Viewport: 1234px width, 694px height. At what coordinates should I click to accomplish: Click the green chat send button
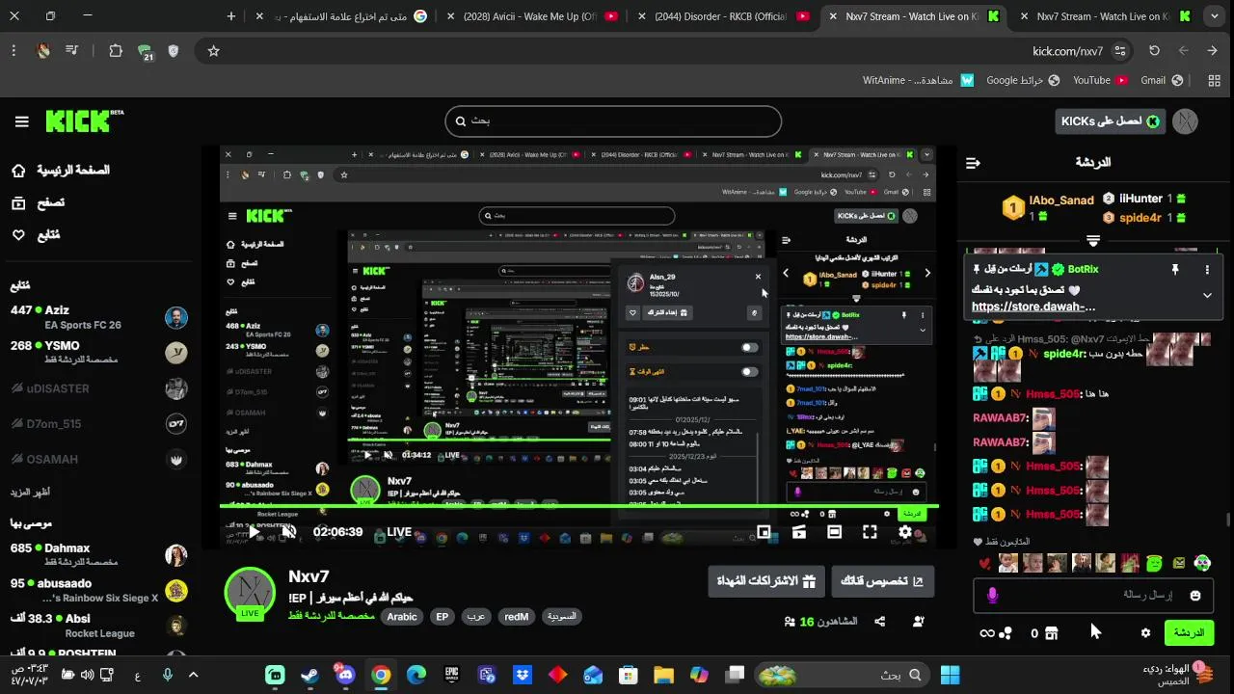pos(1189,633)
